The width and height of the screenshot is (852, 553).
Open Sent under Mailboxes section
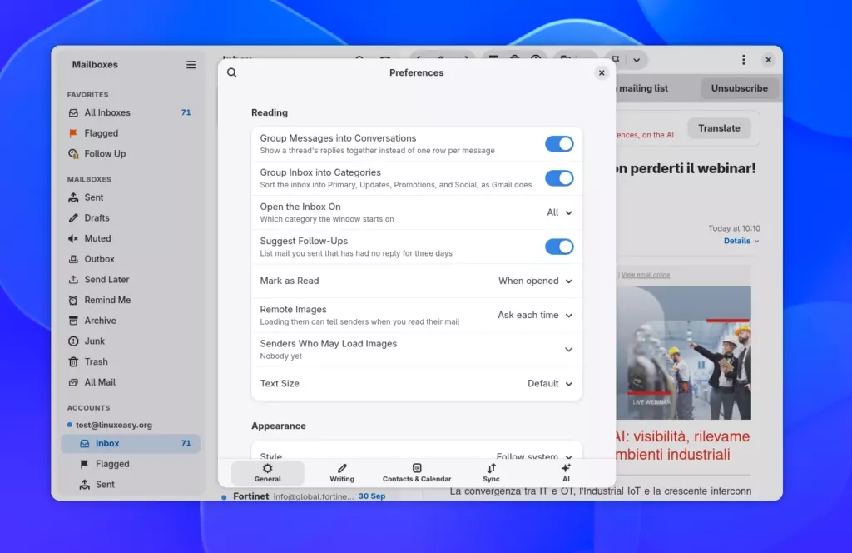[x=131, y=197]
